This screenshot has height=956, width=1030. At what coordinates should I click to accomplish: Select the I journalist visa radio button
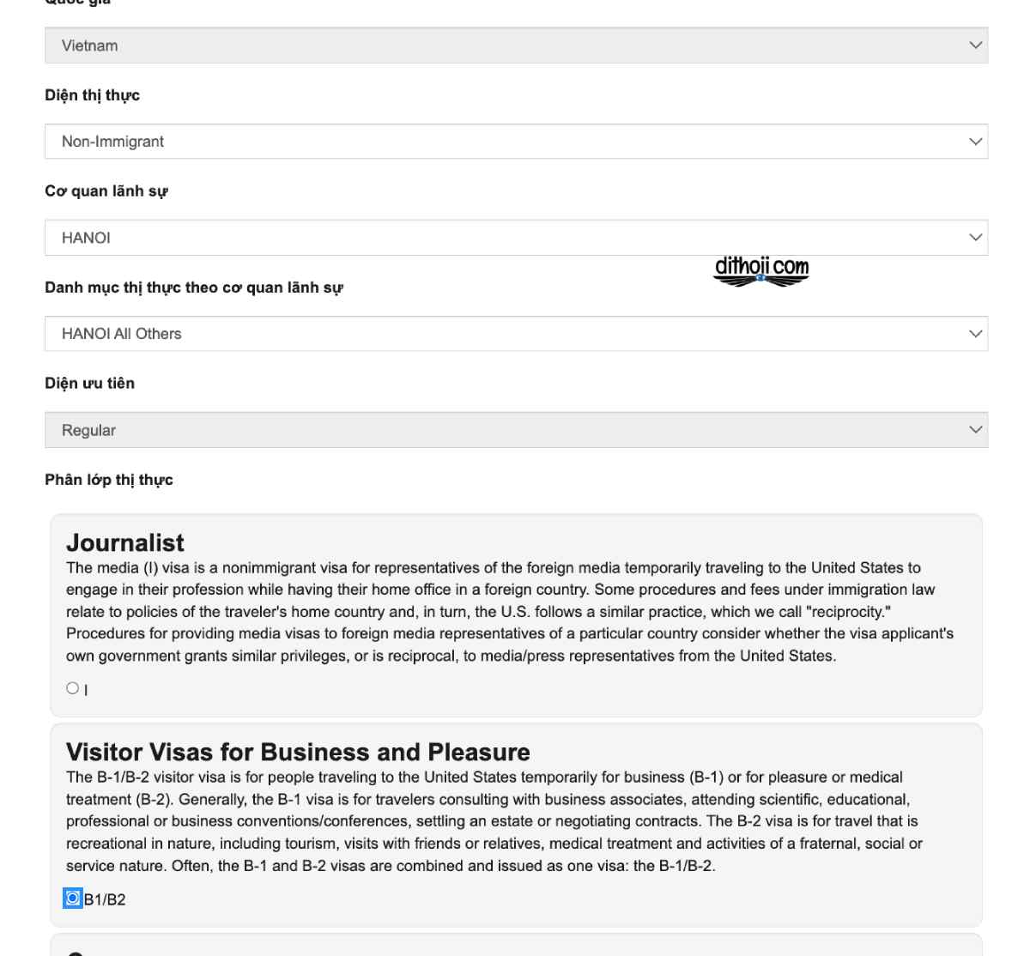click(x=72, y=687)
